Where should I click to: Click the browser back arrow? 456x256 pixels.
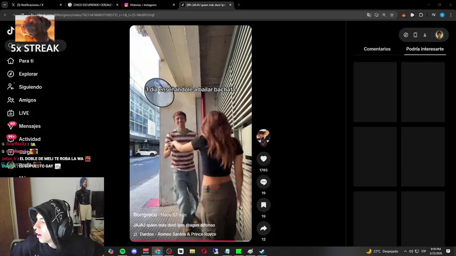click(5, 15)
